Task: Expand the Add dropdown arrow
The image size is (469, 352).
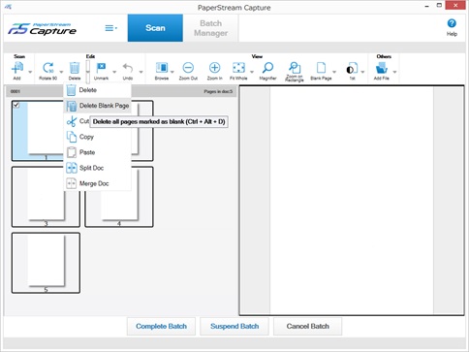Action: tap(30, 72)
